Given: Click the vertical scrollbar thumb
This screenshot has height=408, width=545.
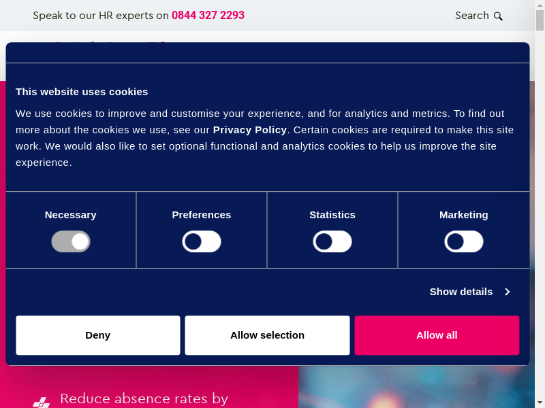Looking at the screenshot, I should click(540, 20).
